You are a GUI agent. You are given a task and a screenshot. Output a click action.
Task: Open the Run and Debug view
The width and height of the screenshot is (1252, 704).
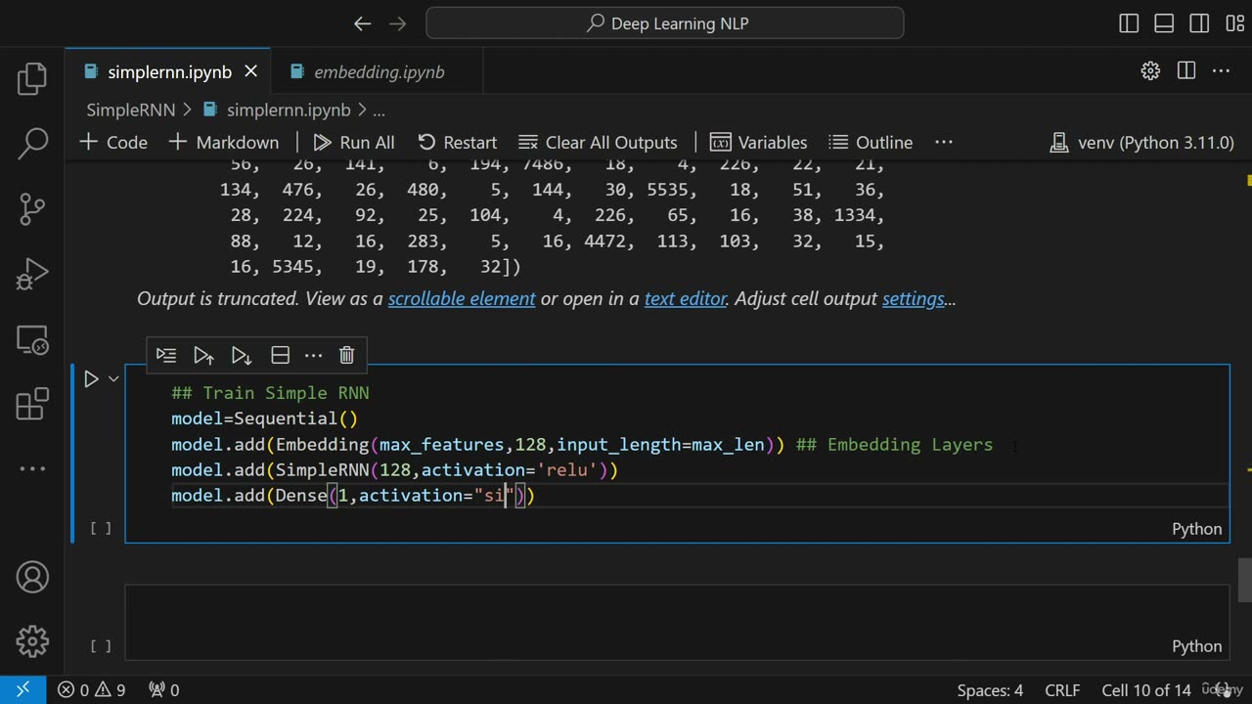pos(32,274)
